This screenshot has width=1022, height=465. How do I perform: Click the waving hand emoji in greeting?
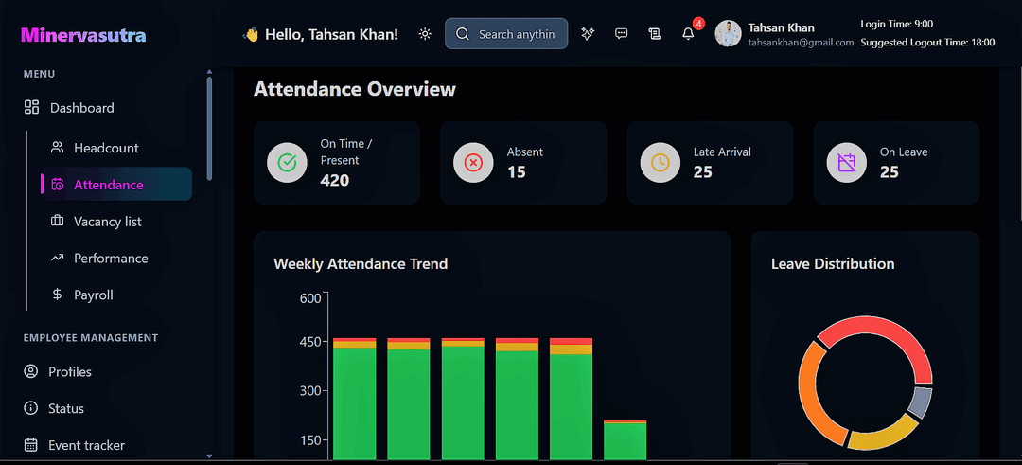[x=250, y=34]
